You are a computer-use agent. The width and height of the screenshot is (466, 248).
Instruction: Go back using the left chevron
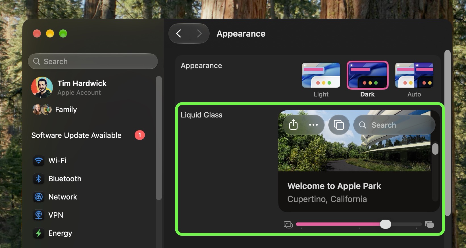coord(179,34)
